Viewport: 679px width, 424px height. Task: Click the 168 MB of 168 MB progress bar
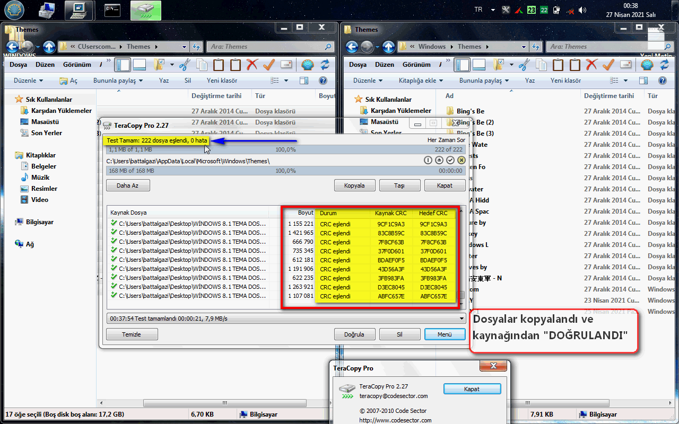click(x=286, y=171)
